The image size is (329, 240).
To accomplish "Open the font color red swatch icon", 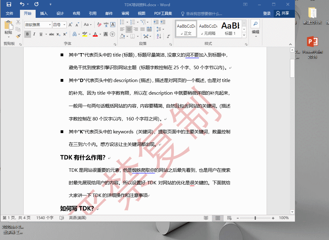I will tap(95, 34).
